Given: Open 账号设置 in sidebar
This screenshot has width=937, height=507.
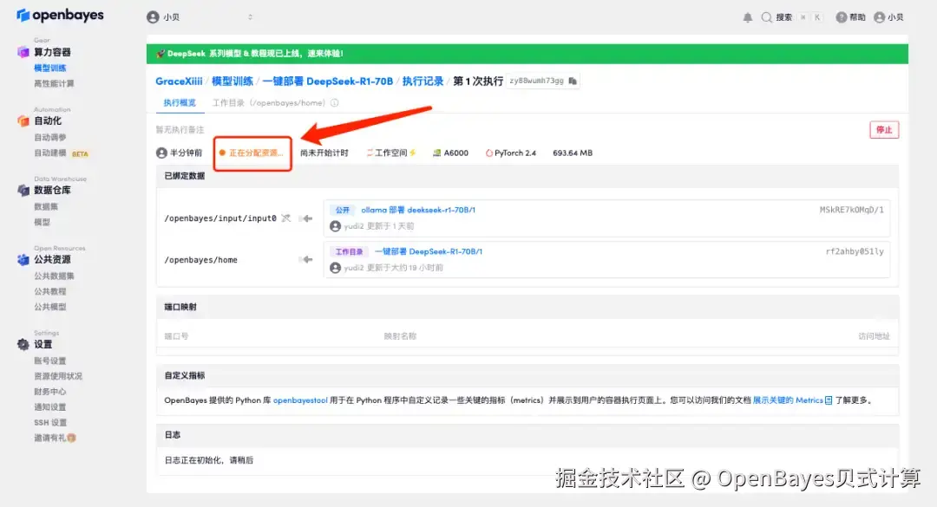Looking at the screenshot, I should [50, 361].
